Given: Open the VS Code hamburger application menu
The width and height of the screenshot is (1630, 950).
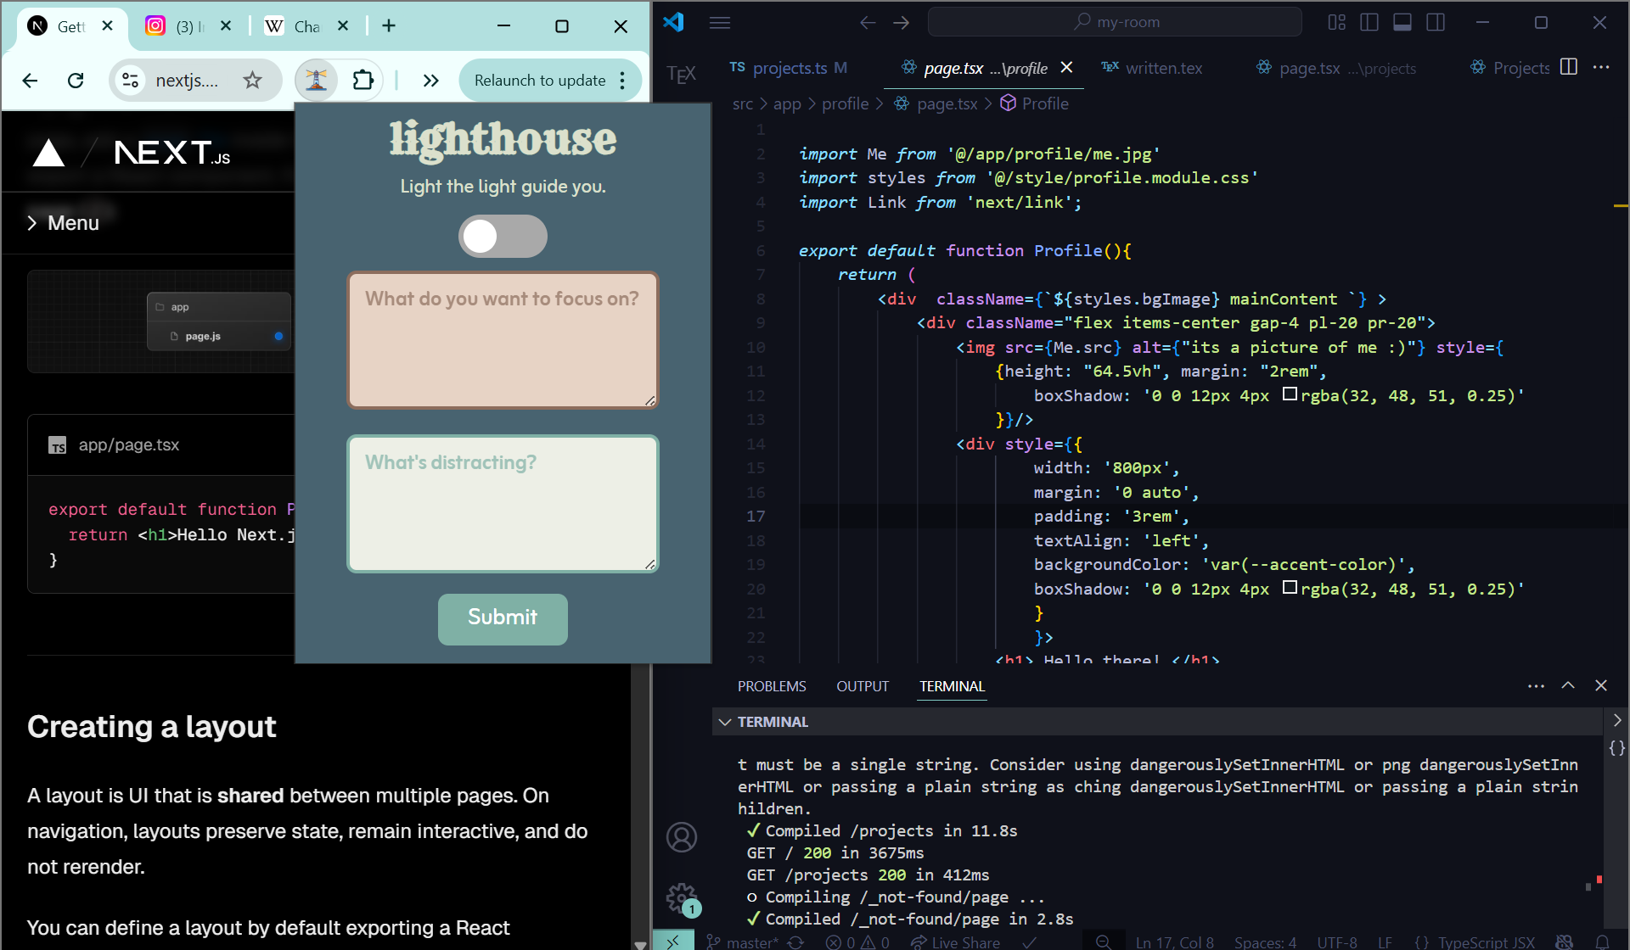Looking at the screenshot, I should 720,23.
